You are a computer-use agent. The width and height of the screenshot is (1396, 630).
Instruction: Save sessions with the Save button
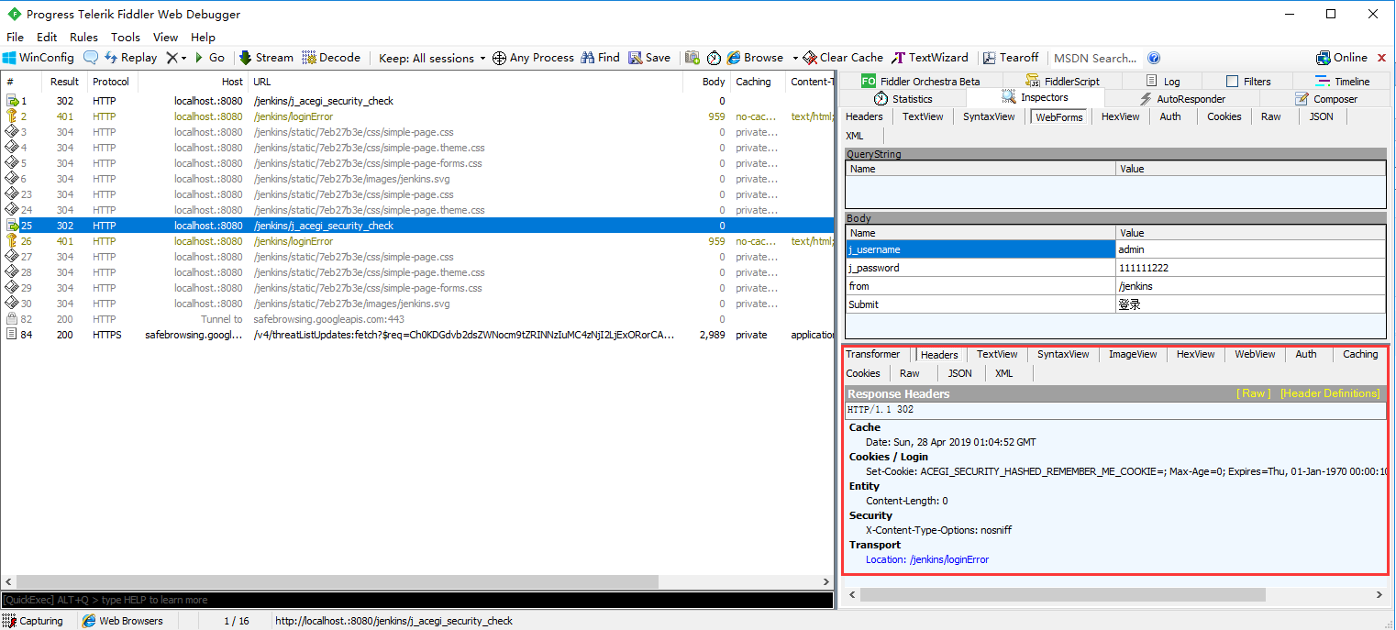(649, 58)
